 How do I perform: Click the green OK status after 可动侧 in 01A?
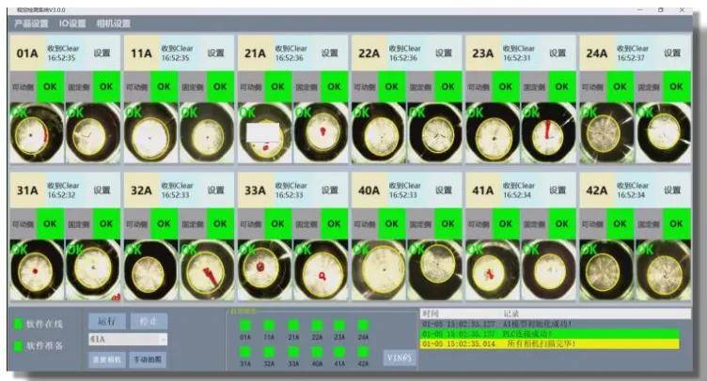50,86
